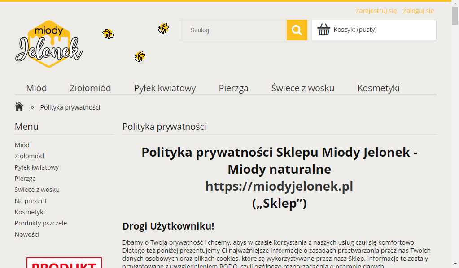Click the Menu sidebar heading
Viewport: 459px width, 268px height.
(26, 127)
